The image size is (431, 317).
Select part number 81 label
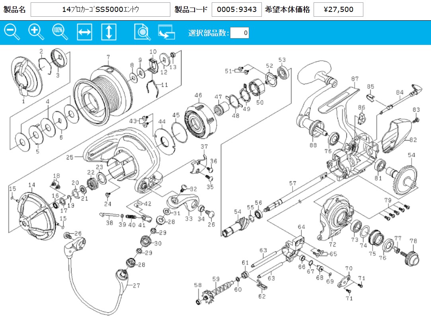point(378,178)
